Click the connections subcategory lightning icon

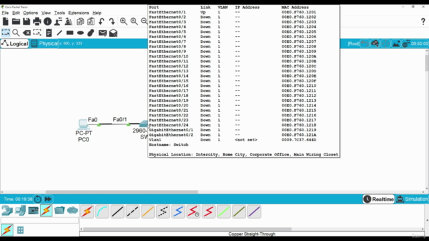point(7,230)
